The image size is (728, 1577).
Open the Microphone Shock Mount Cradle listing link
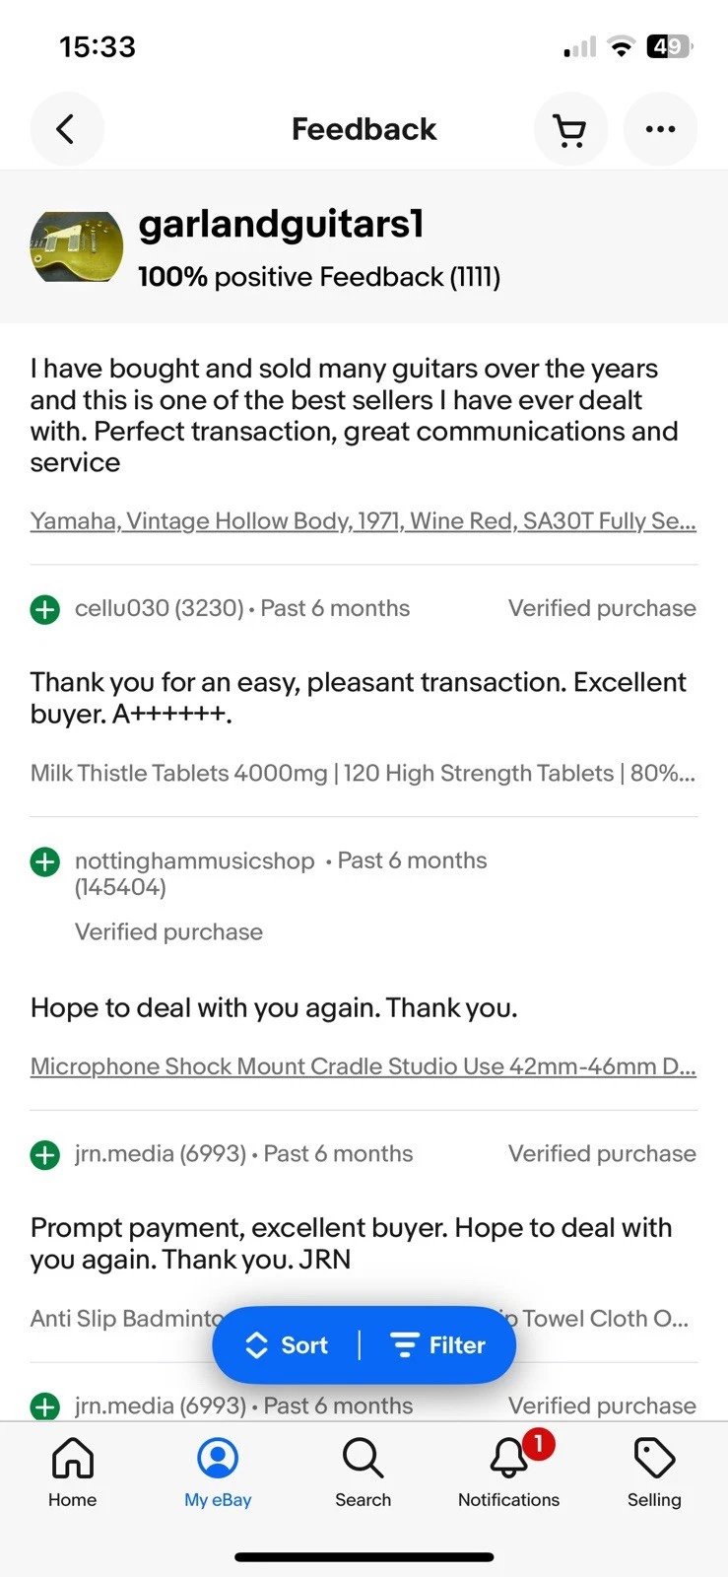pos(364,1066)
